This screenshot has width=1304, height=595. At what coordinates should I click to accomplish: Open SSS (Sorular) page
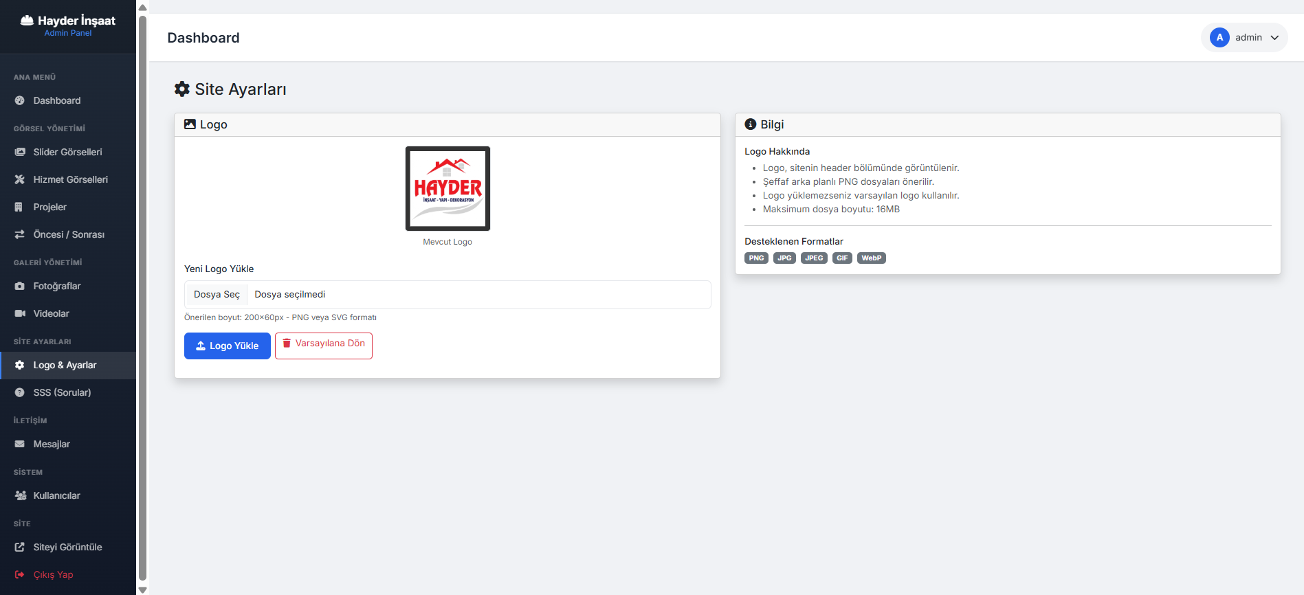(x=68, y=392)
